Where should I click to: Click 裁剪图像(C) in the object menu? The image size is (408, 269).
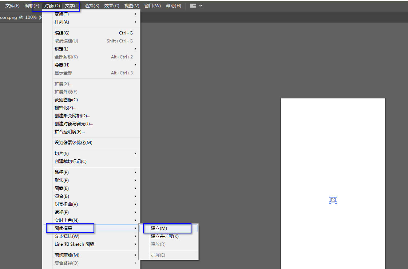click(x=66, y=100)
